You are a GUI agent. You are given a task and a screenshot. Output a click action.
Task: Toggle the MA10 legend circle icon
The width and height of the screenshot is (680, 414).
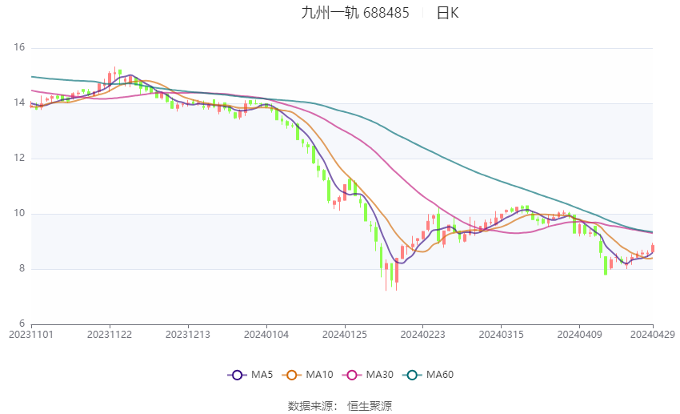pyautogui.click(x=292, y=375)
